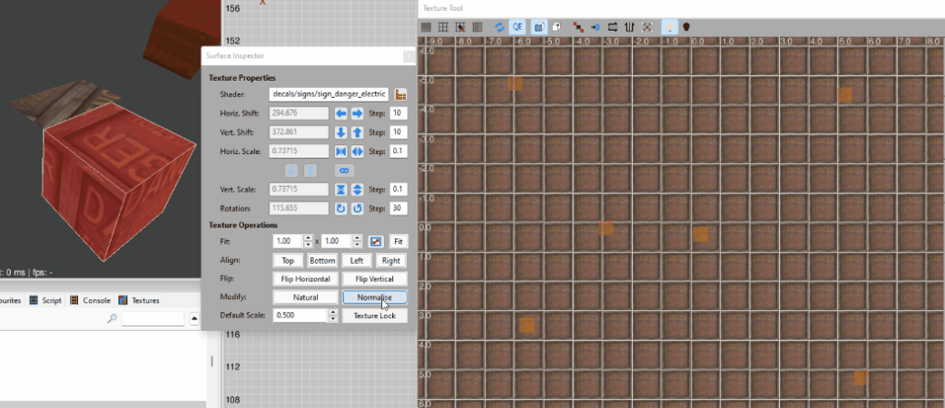Click the horizontal shift right arrow
The width and height of the screenshot is (945, 408).
[x=357, y=113]
